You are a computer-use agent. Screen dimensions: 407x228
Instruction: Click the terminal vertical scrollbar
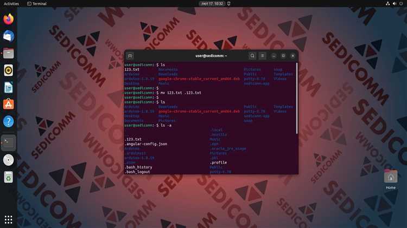297,99
